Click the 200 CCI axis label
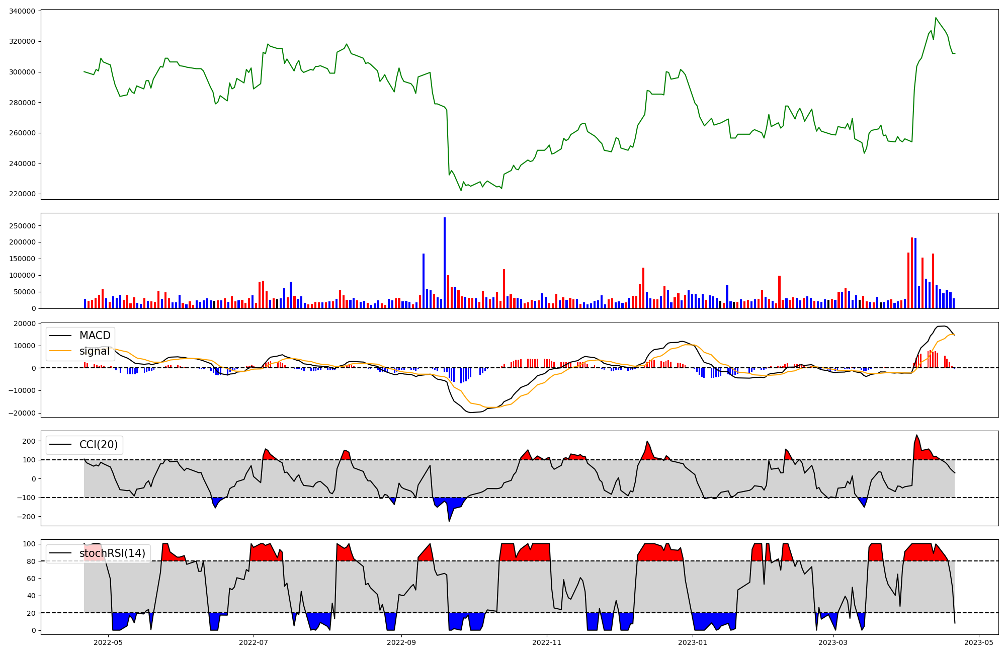 click(30, 441)
